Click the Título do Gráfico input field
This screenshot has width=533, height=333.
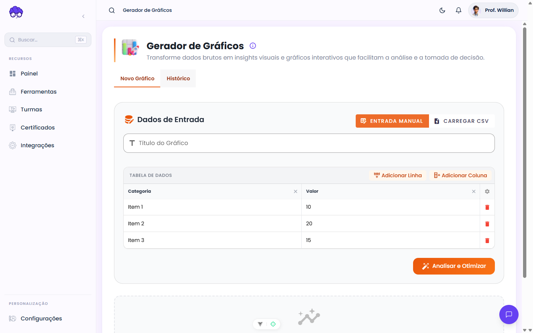coord(309,143)
